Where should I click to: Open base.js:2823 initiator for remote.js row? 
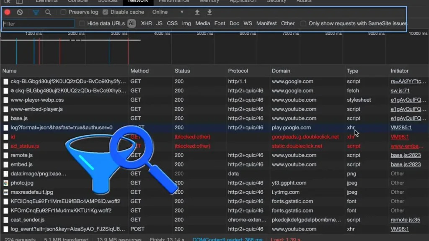[x=406, y=155]
